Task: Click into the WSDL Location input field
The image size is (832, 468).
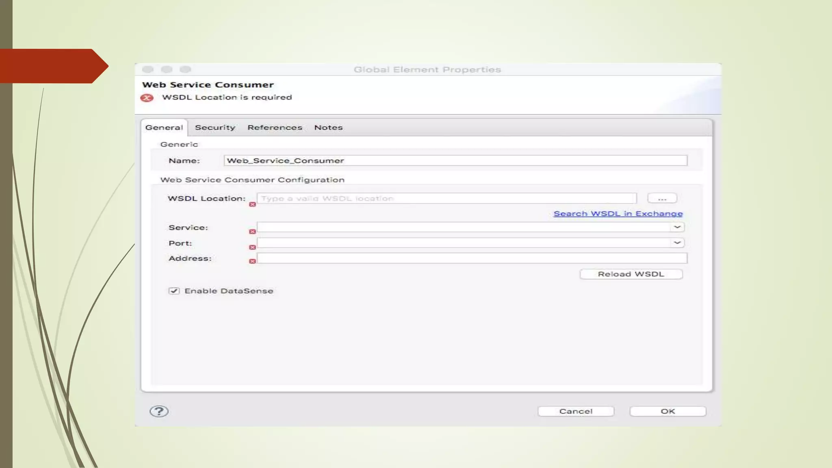Action: (x=446, y=199)
